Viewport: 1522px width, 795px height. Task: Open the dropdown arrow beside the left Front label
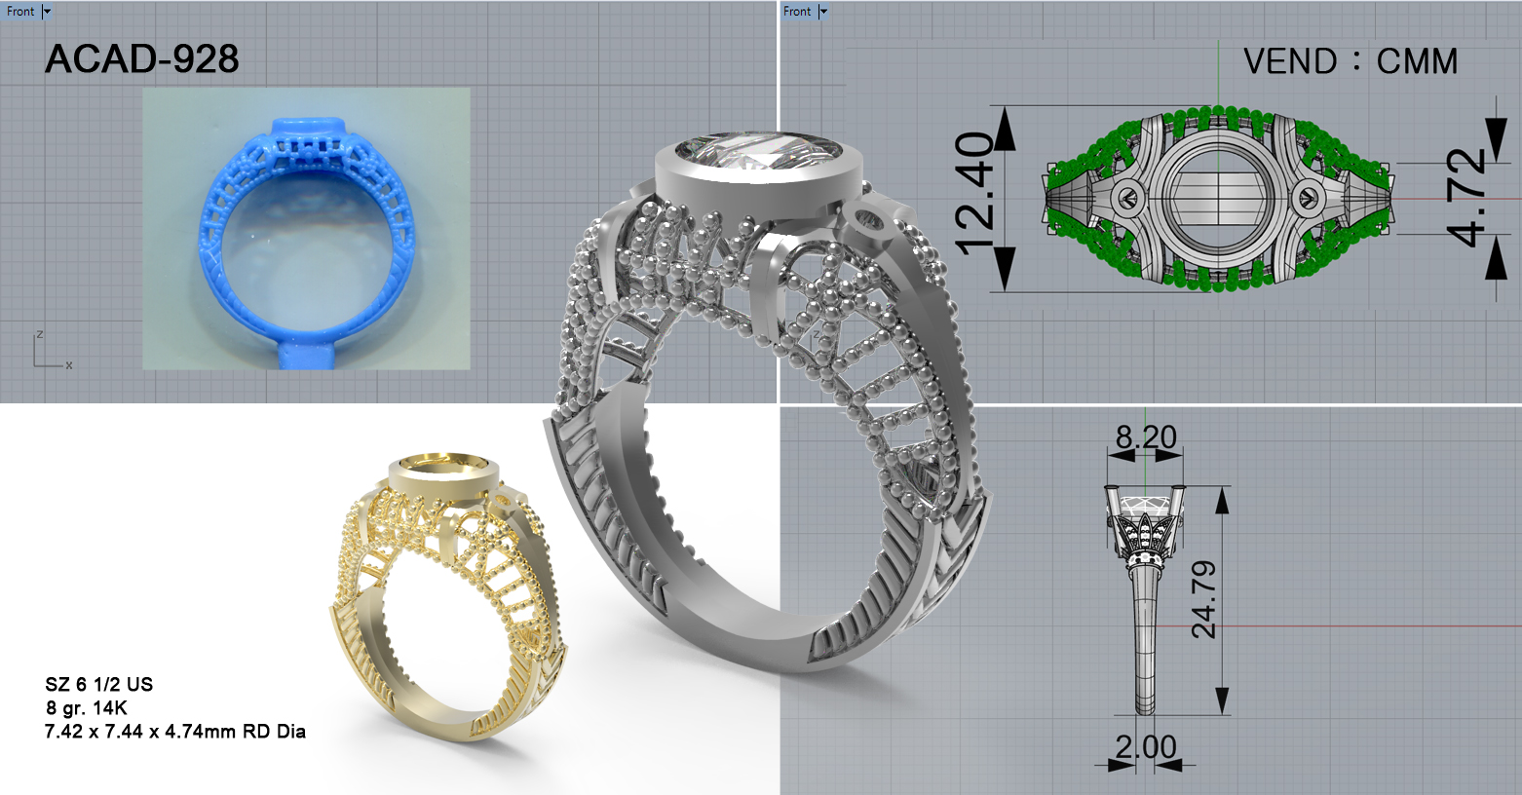pos(47,12)
